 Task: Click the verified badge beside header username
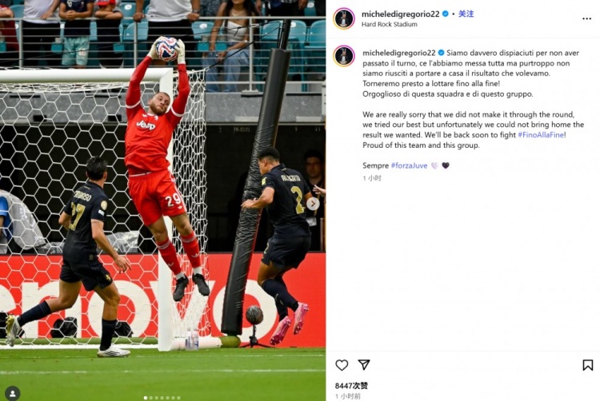click(x=446, y=14)
